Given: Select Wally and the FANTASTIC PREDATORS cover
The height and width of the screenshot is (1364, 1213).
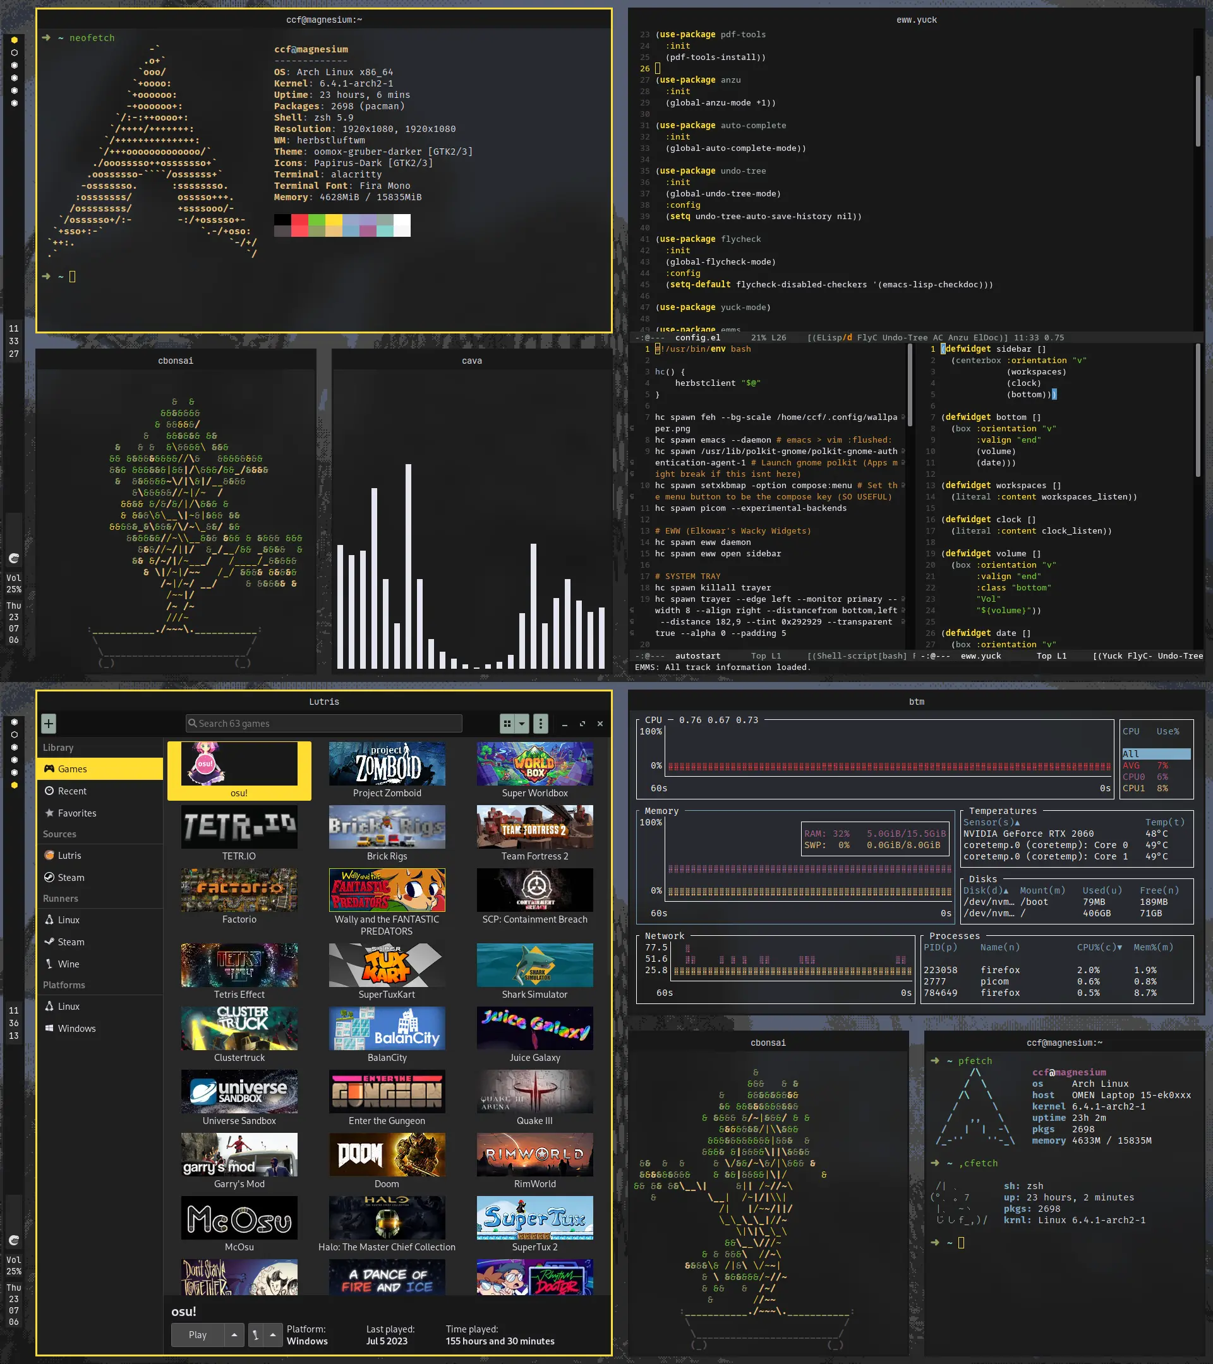Looking at the screenshot, I should [387, 890].
